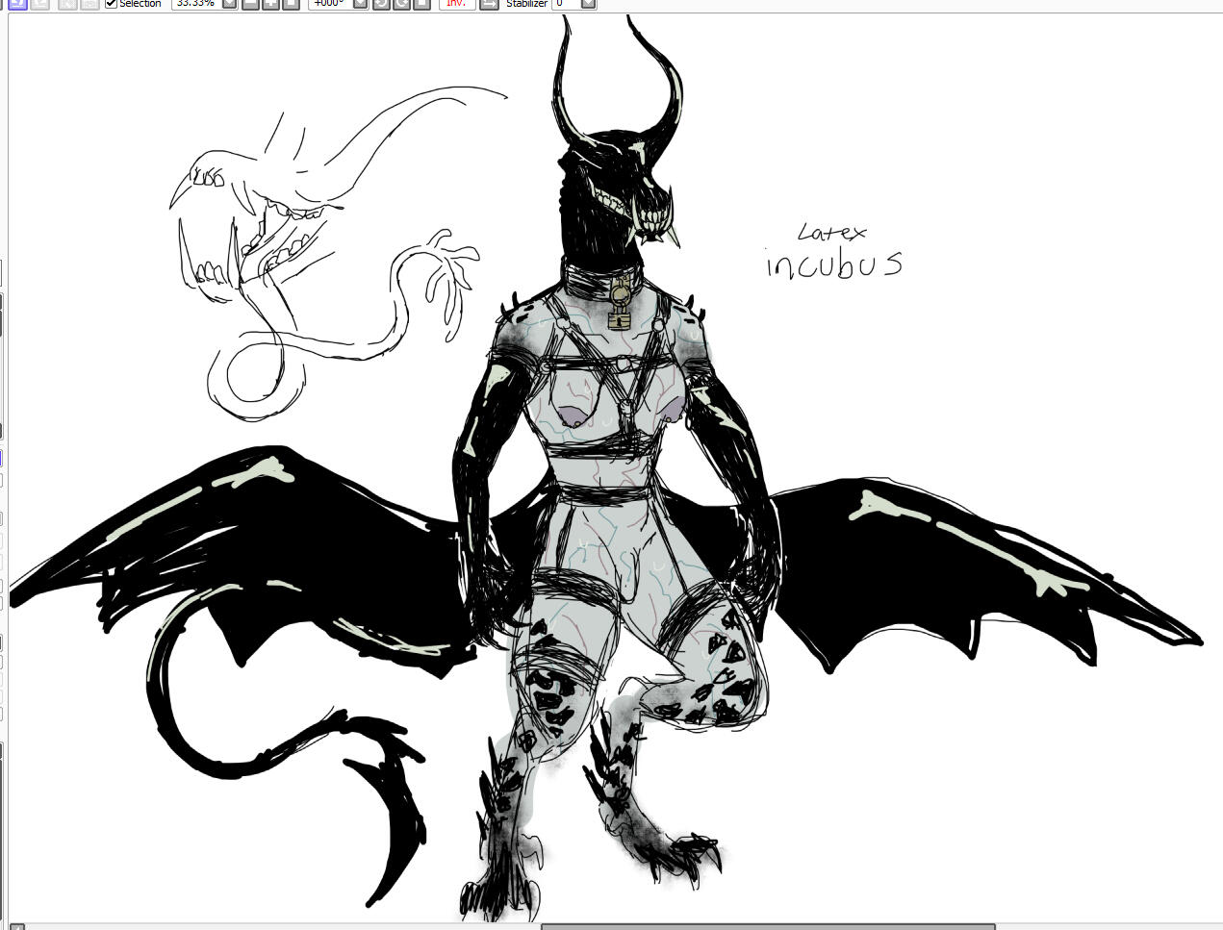1223x930 pixels.
Task: Click the zoom in icon
Action: 270,3
